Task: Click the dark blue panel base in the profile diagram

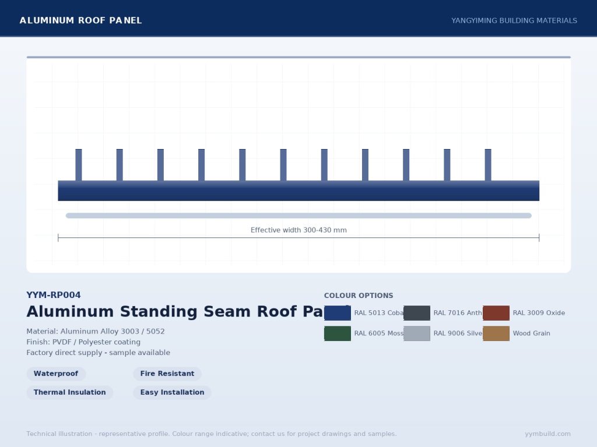Action: click(298, 190)
